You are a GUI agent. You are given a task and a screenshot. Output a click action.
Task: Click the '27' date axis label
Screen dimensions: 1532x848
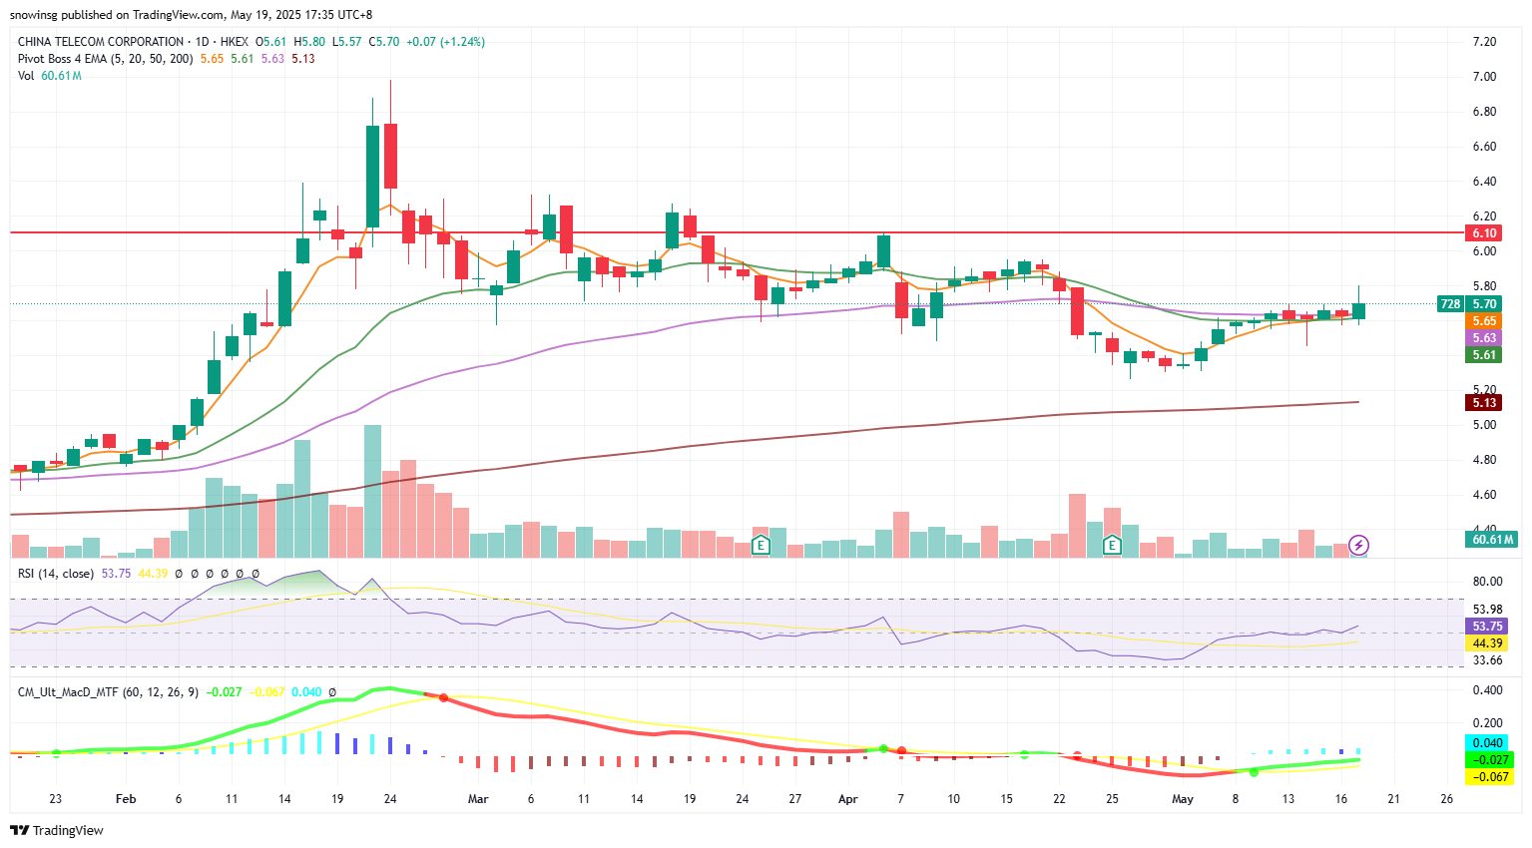[x=794, y=799]
